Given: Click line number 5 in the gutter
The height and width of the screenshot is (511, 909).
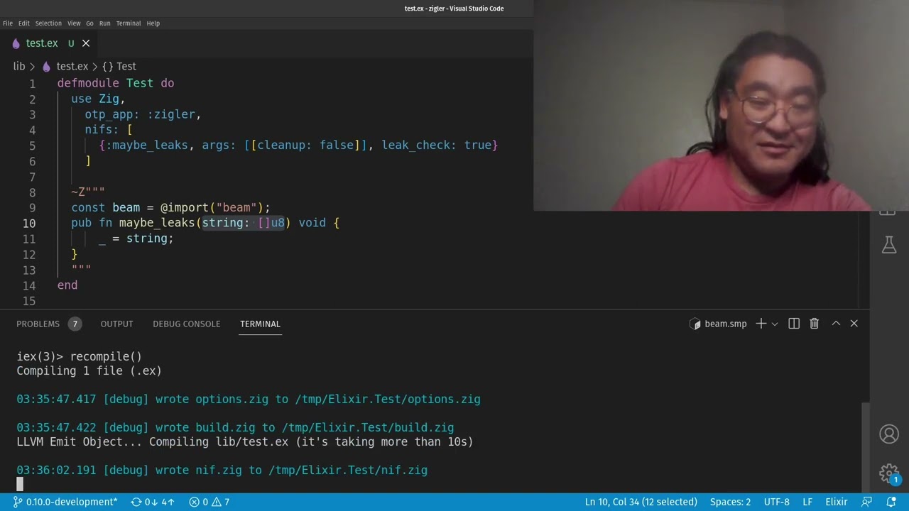Looking at the screenshot, I should 32,145.
